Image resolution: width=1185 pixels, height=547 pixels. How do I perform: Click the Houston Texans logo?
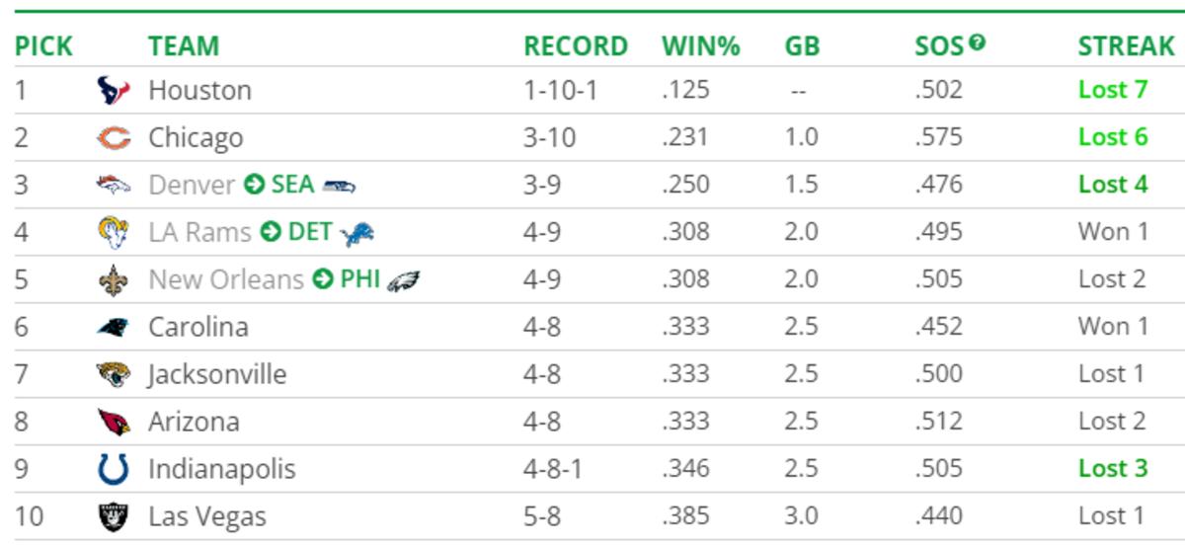(x=114, y=91)
